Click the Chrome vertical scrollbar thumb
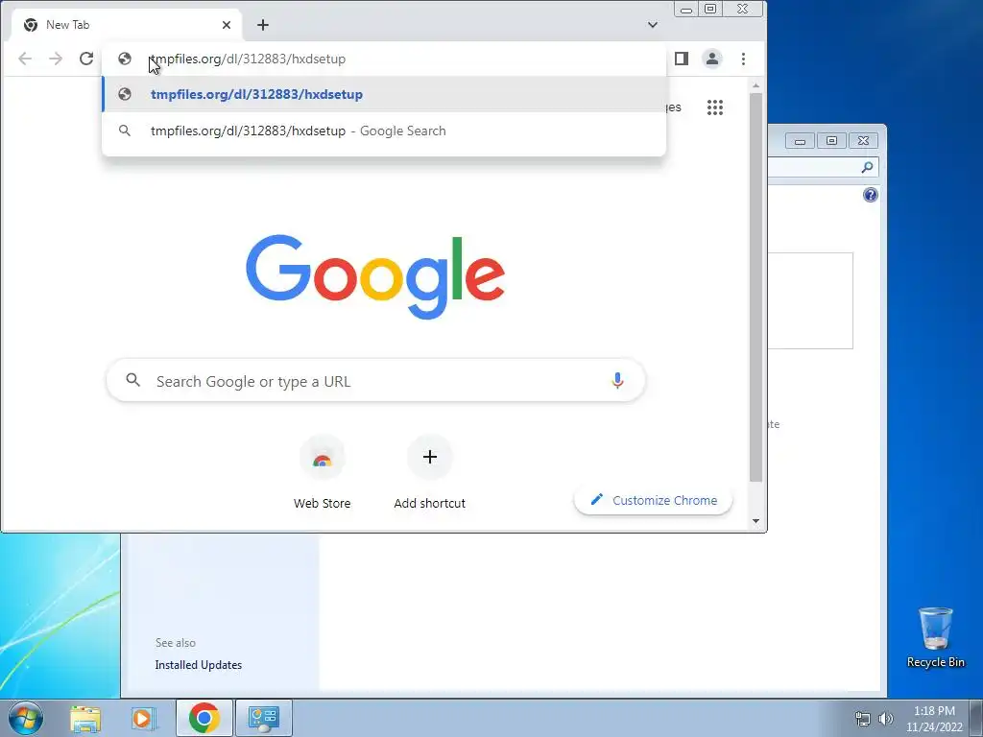983x737 pixels. tap(756, 288)
